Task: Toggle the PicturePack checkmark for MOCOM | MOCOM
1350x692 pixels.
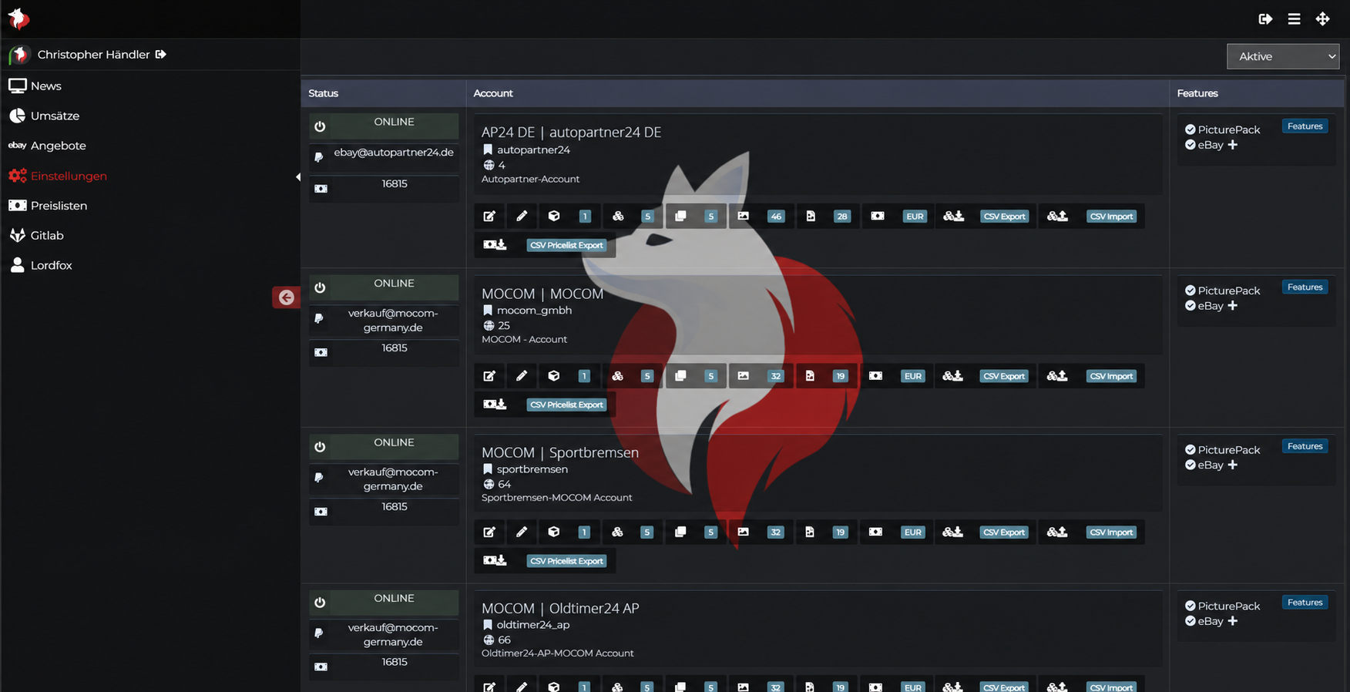Action: click(x=1190, y=291)
